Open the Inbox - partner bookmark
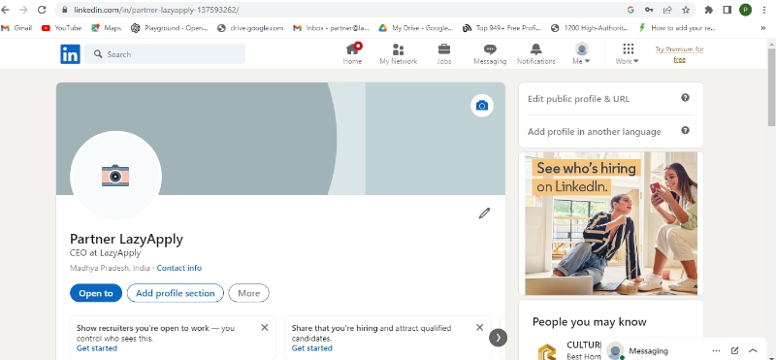The height and width of the screenshot is (360, 776). [x=331, y=28]
